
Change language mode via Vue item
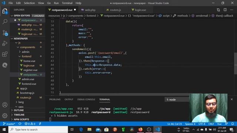(x=219, y=124)
